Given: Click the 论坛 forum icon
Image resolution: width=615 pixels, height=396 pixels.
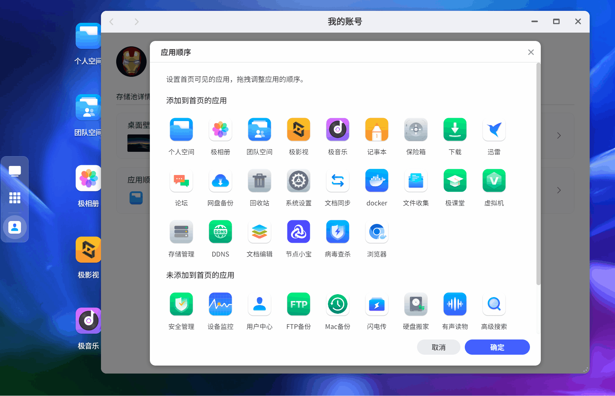Looking at the screenshot, I should tap(181, 180).
